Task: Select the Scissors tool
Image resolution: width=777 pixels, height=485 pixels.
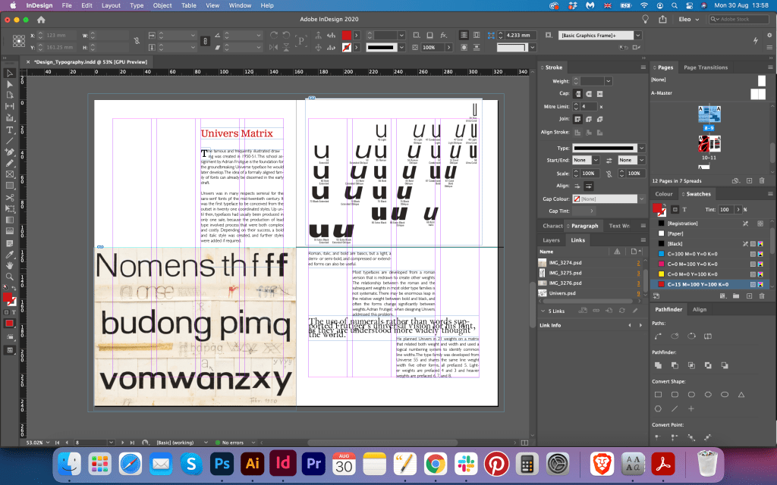Action: [10, 198]
